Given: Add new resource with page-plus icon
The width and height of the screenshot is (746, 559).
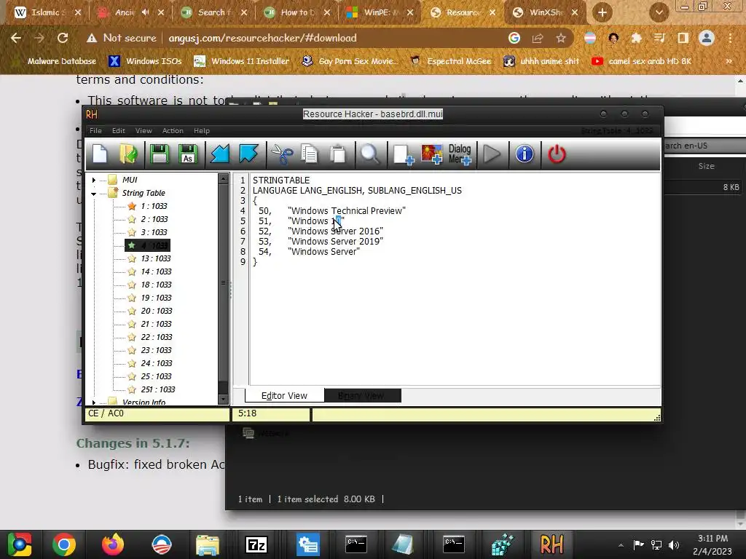Looking at the screenshot, I should click(x=404, y=155).
